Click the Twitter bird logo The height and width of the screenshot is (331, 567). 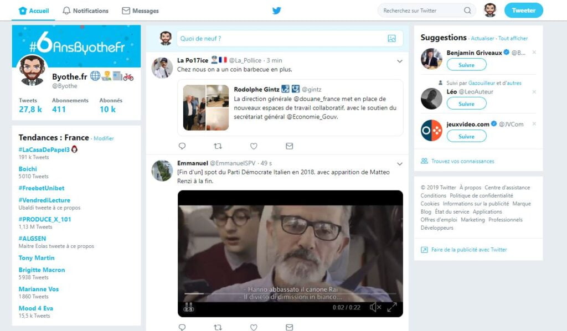277,11
